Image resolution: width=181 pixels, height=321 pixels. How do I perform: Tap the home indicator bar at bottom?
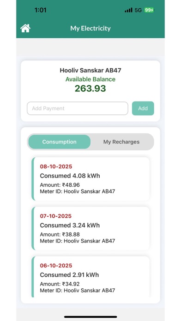coord(90,317)
